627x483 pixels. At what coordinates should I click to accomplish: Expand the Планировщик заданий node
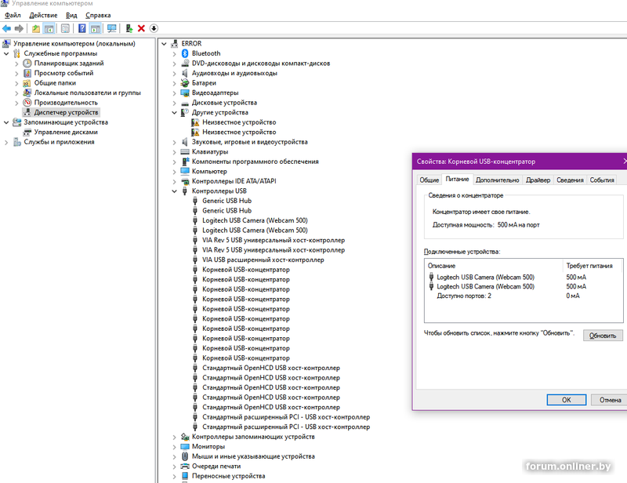click(16, 64)
